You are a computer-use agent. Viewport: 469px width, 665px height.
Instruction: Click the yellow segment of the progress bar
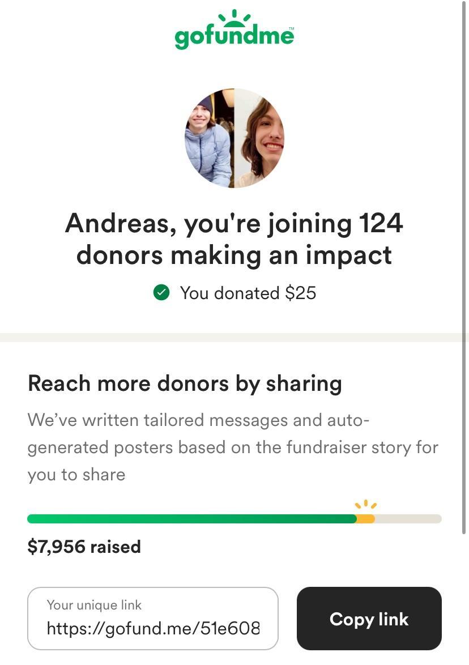coord(366,519)
